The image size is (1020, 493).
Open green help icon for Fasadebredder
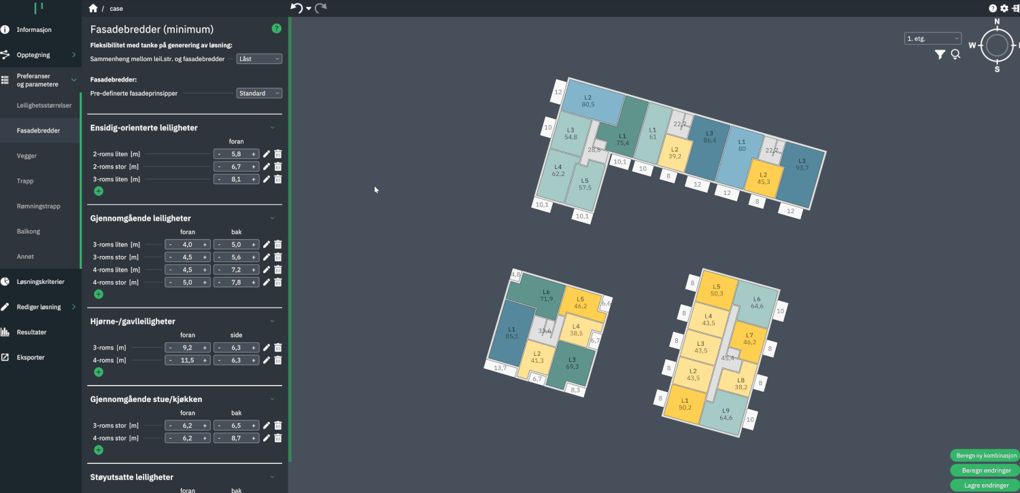click(x=276, y=29)
